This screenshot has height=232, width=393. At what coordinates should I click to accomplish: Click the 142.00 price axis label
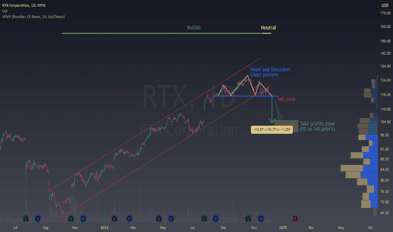point(385,53)
